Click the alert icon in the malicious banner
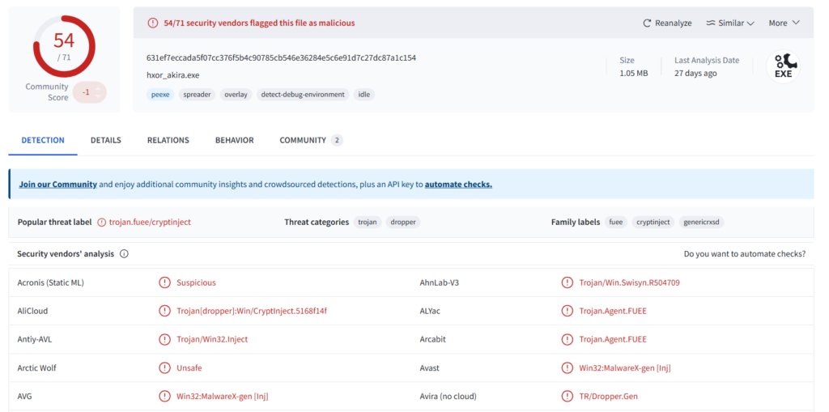 coord(153,23)
